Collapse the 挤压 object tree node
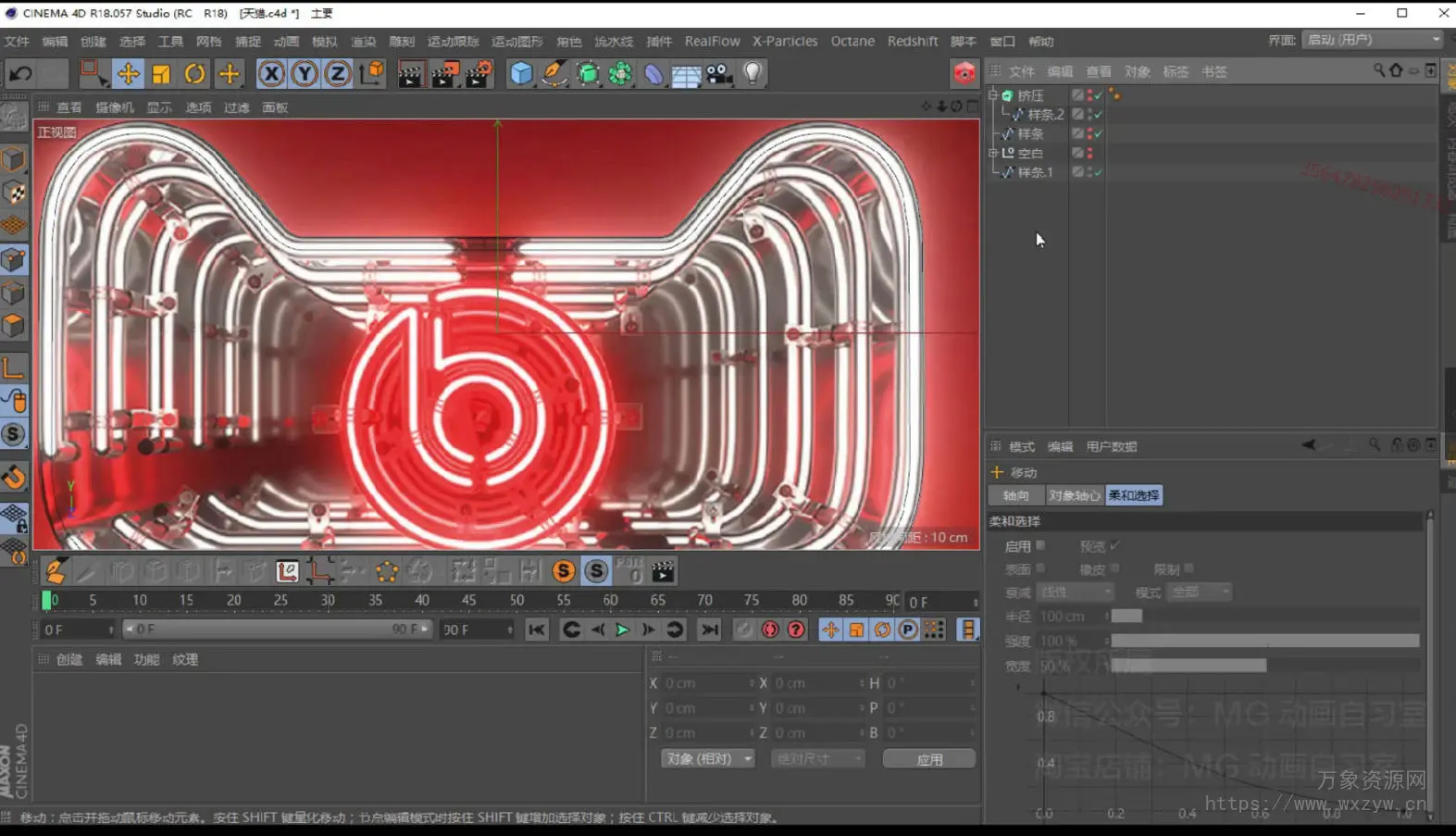This screenshot has width=1456, height=836. [993, 95]
